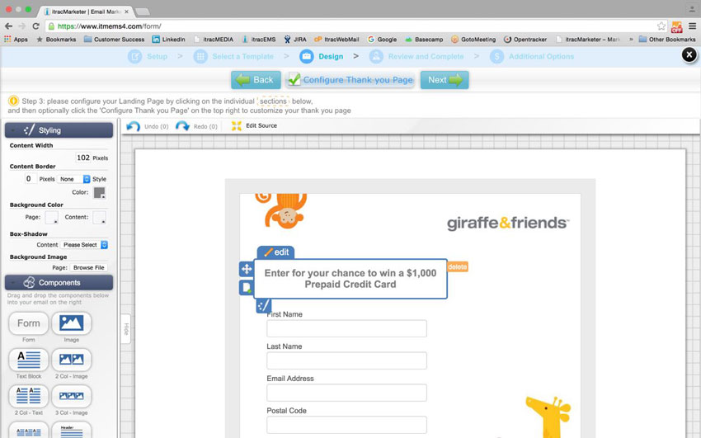
Task: Click the Undo arrow icon
Action: [134, 126]
